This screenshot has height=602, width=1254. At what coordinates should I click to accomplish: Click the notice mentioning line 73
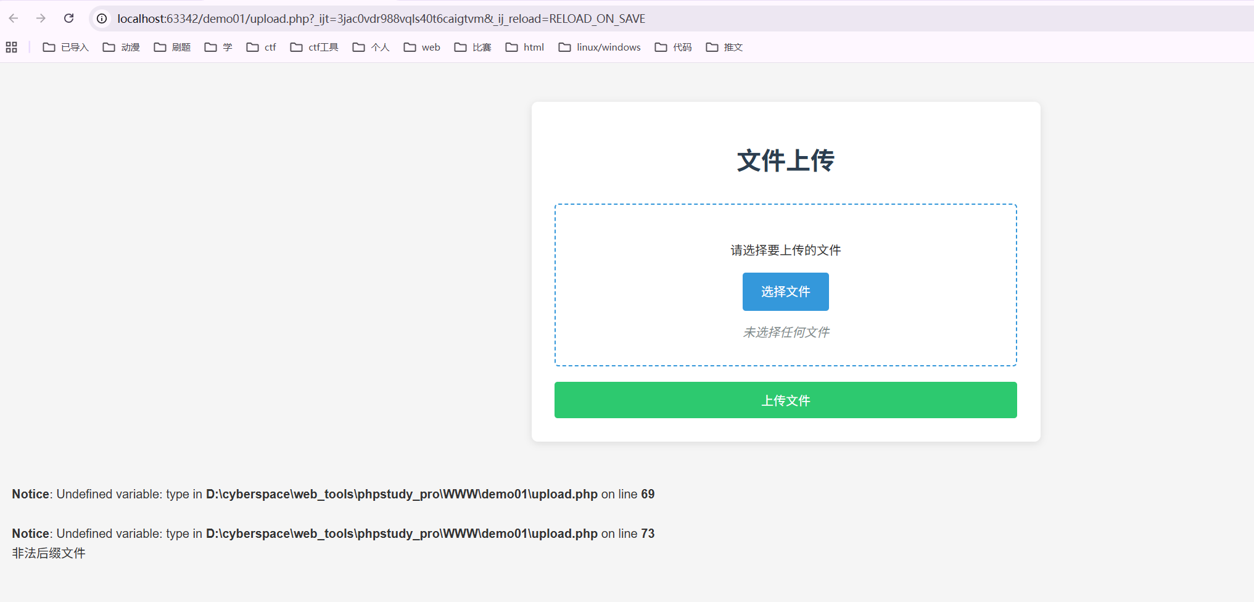pos(333,534)
